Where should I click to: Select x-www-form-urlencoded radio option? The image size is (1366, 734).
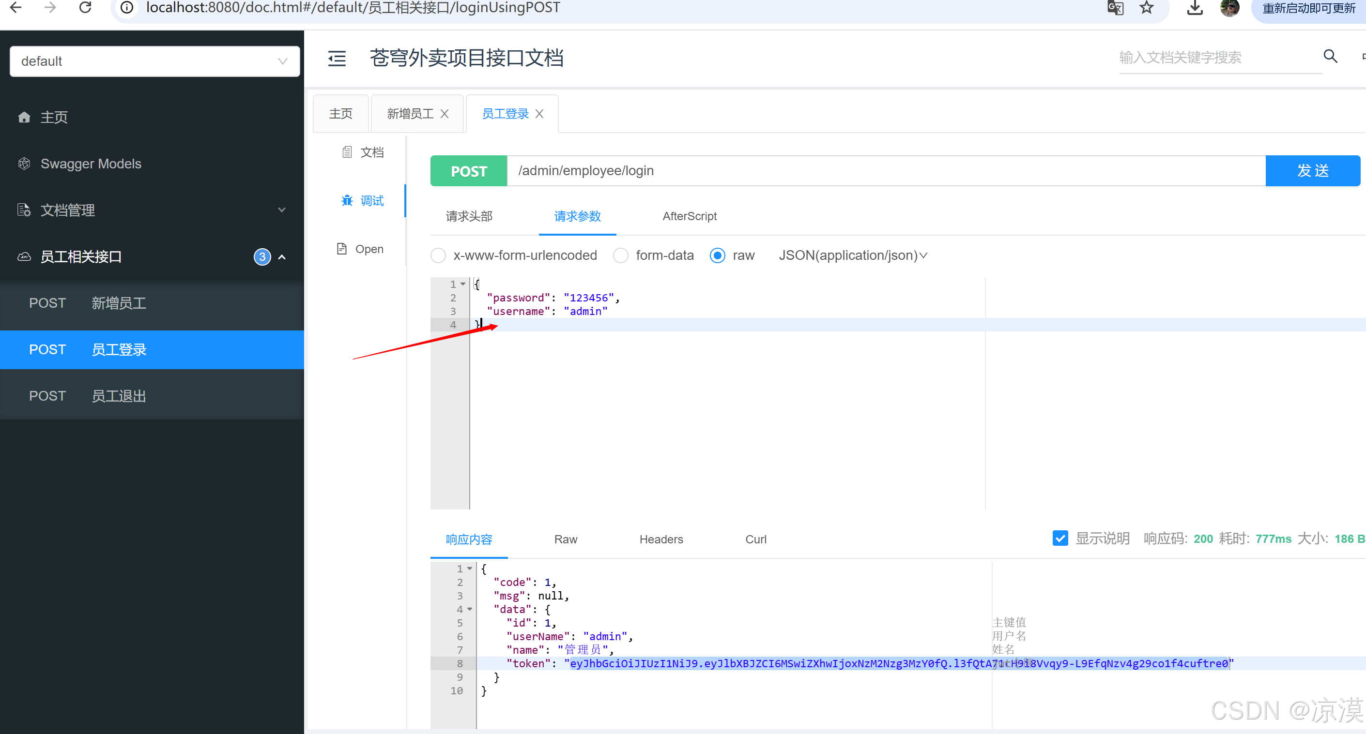coord(438,256)
